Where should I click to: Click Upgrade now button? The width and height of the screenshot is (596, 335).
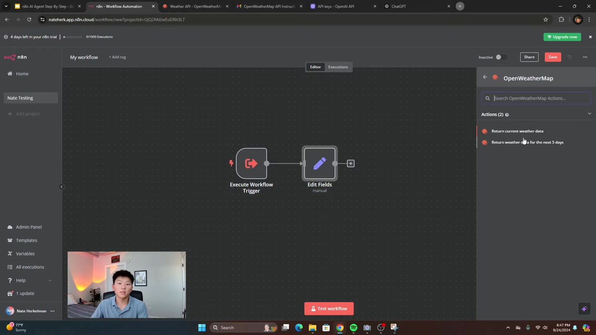562,37
